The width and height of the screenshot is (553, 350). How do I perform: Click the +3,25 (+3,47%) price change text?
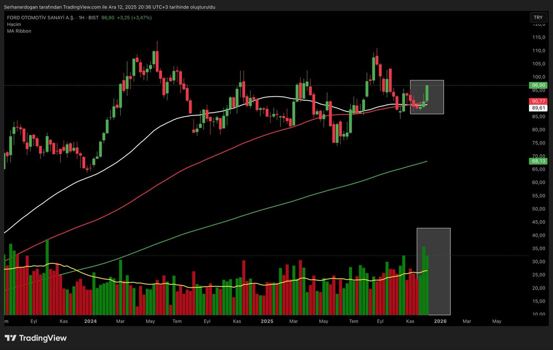134,17
